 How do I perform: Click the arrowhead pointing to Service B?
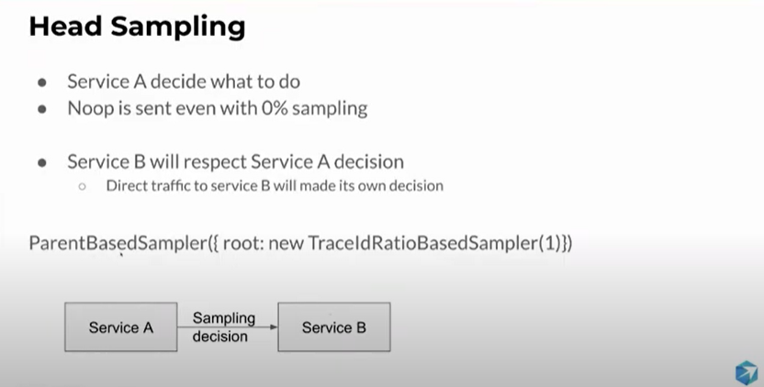[274, 327]
